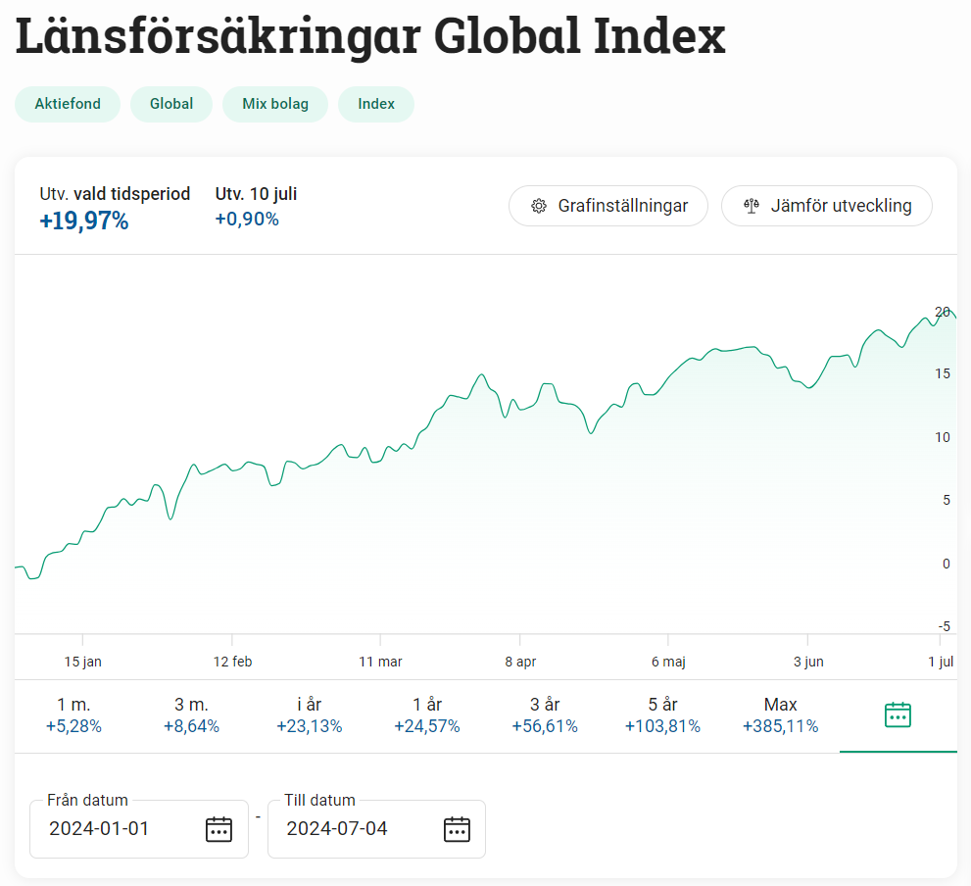This screenshot has width=971, height=886.
Task: Click the Aktiefond category tag
Action: point(68,104)
